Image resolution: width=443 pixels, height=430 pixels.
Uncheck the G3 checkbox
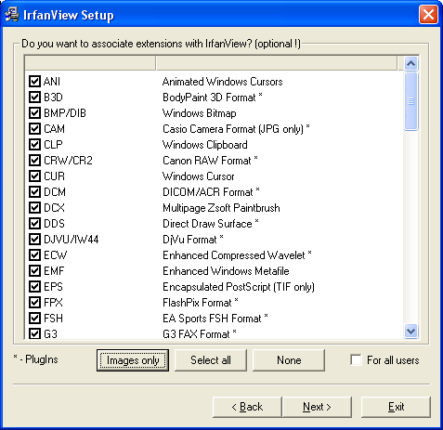(x=34, y=333)
